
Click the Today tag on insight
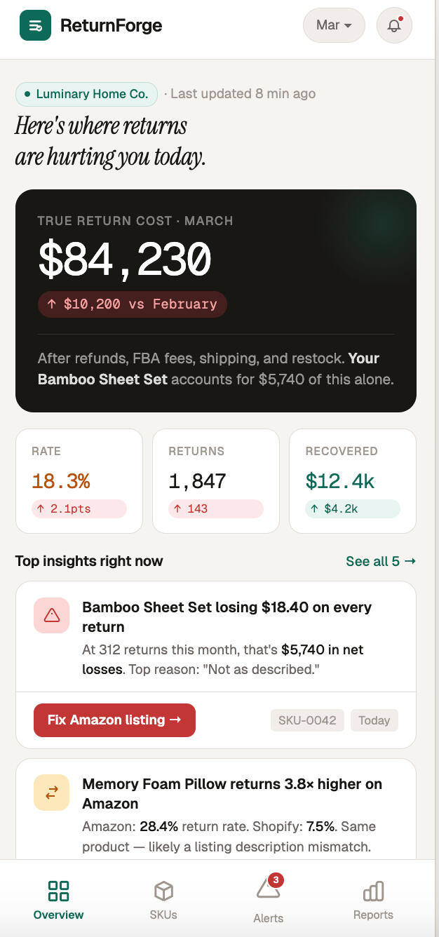click(x=374, y=720)
